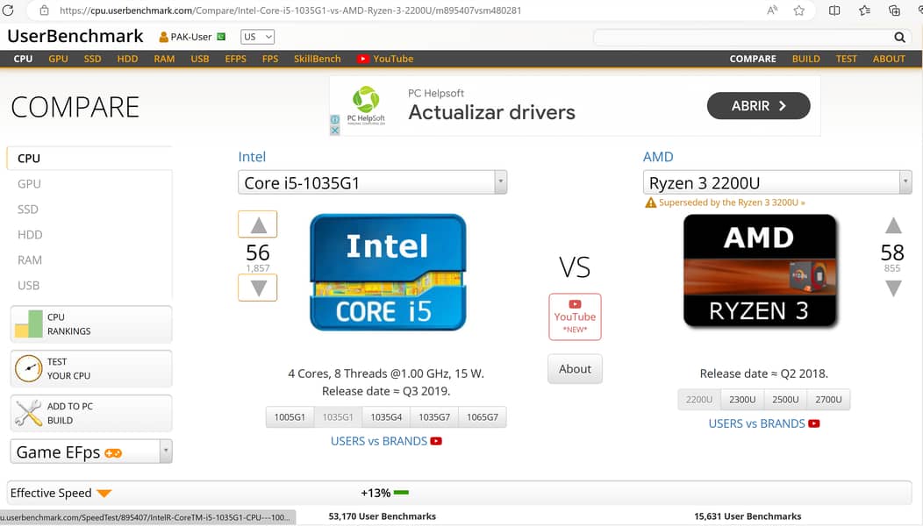Open the Core i5-1035G1 model dropdown
Viewport: 923px width, 526px height.
(x=500, y=183)
